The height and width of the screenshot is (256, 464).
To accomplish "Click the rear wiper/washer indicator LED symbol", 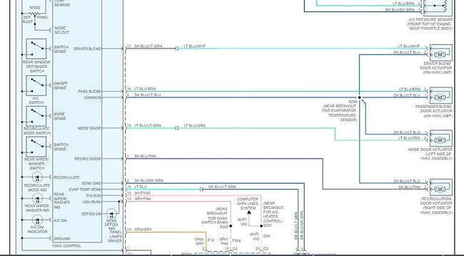I will point(37,198).
